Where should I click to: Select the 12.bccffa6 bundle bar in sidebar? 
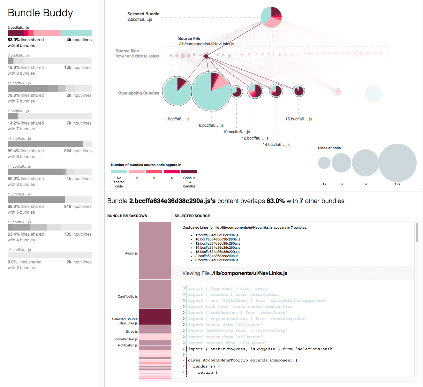pos(49,88)
